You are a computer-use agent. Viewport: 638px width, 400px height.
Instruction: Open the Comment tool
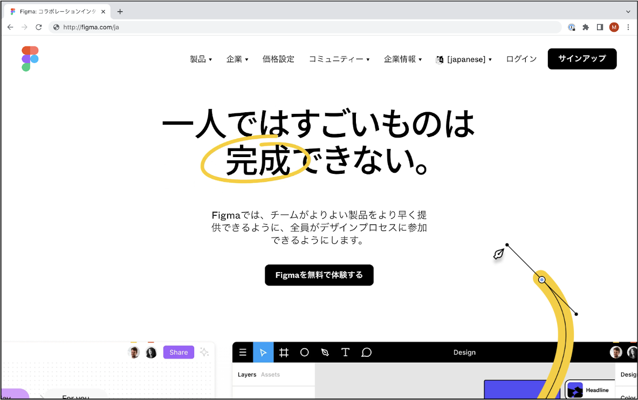pyautogui.click(x=366, y=352)
